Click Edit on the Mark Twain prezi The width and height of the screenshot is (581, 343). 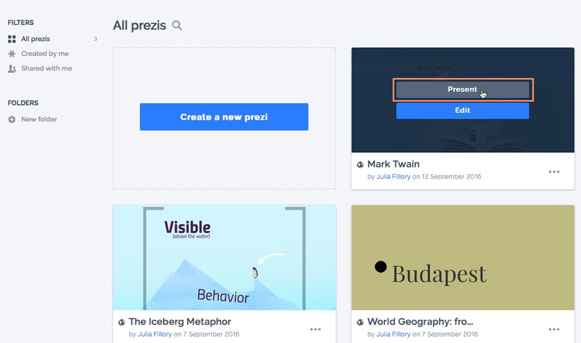click(x=462, y=111)
